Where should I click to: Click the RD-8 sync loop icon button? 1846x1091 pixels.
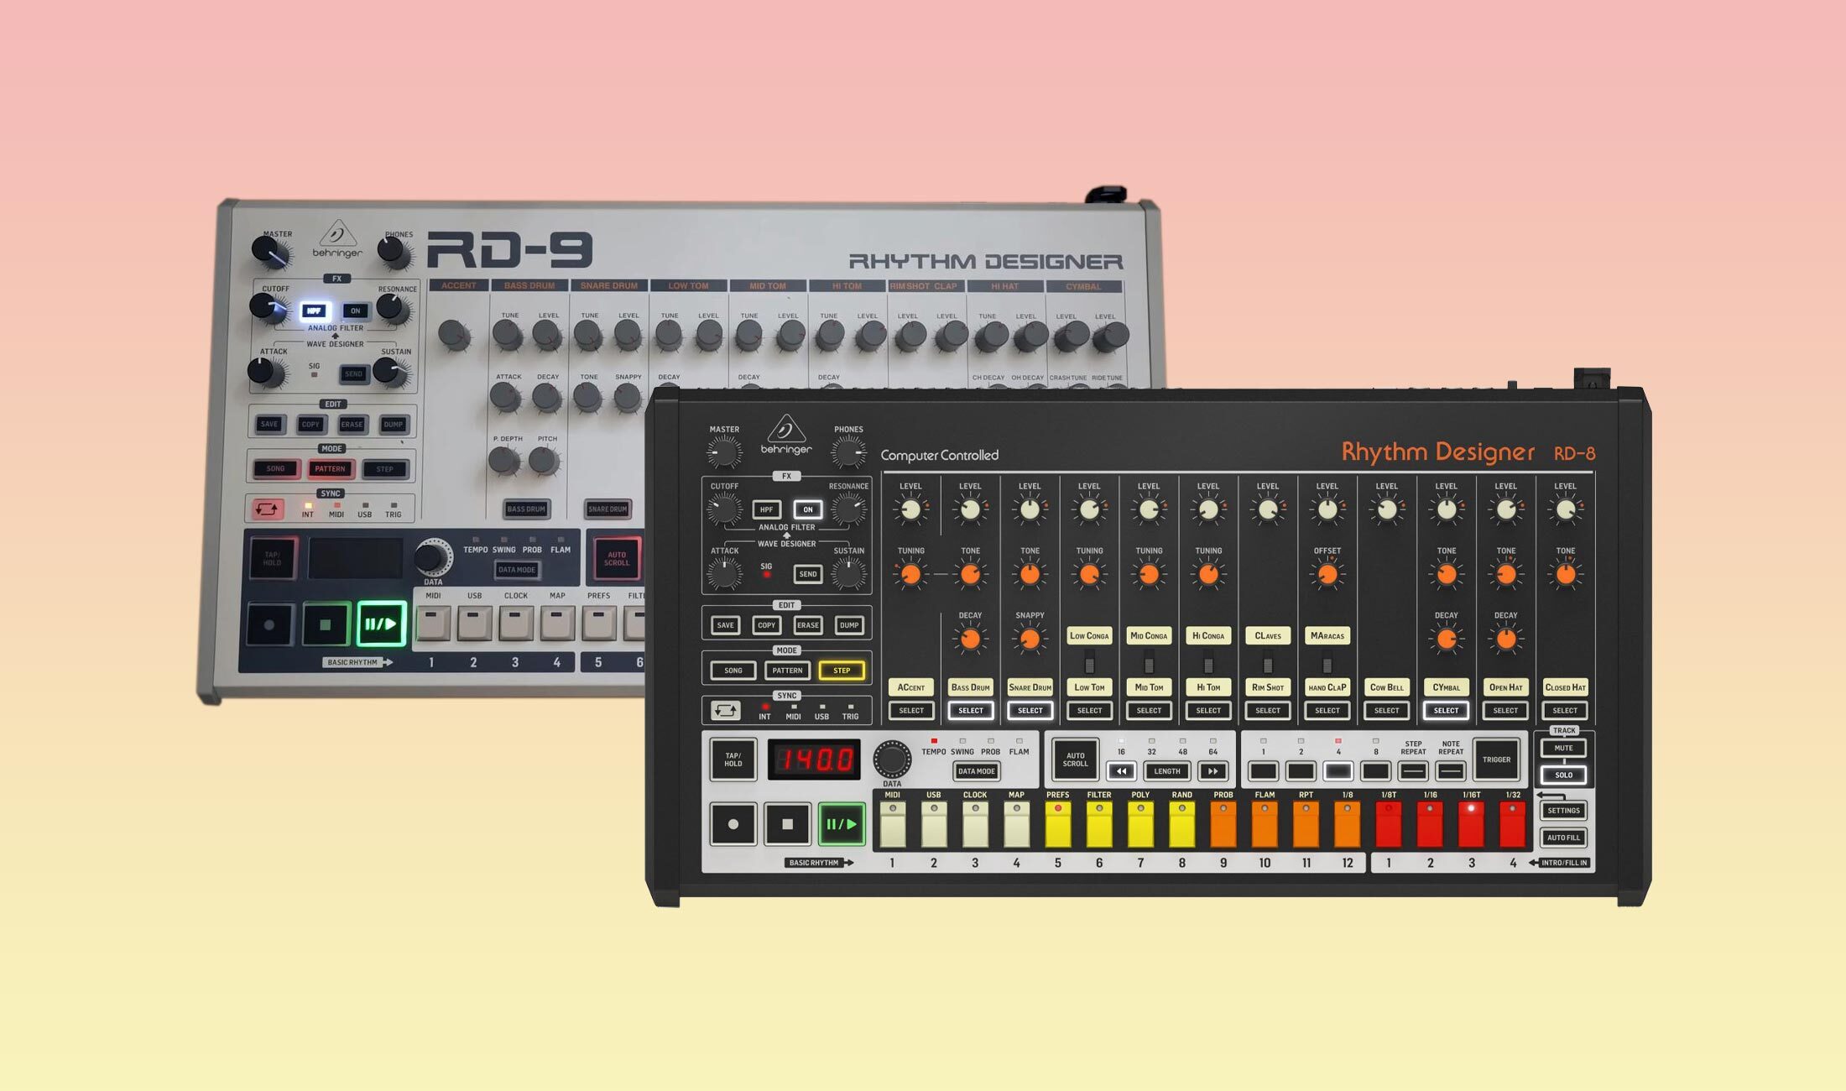click(x=725, y=711)
